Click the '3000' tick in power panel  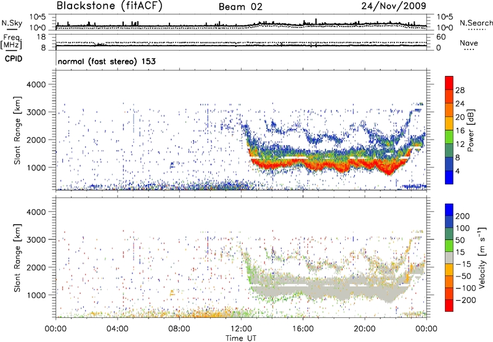point(36,112)
